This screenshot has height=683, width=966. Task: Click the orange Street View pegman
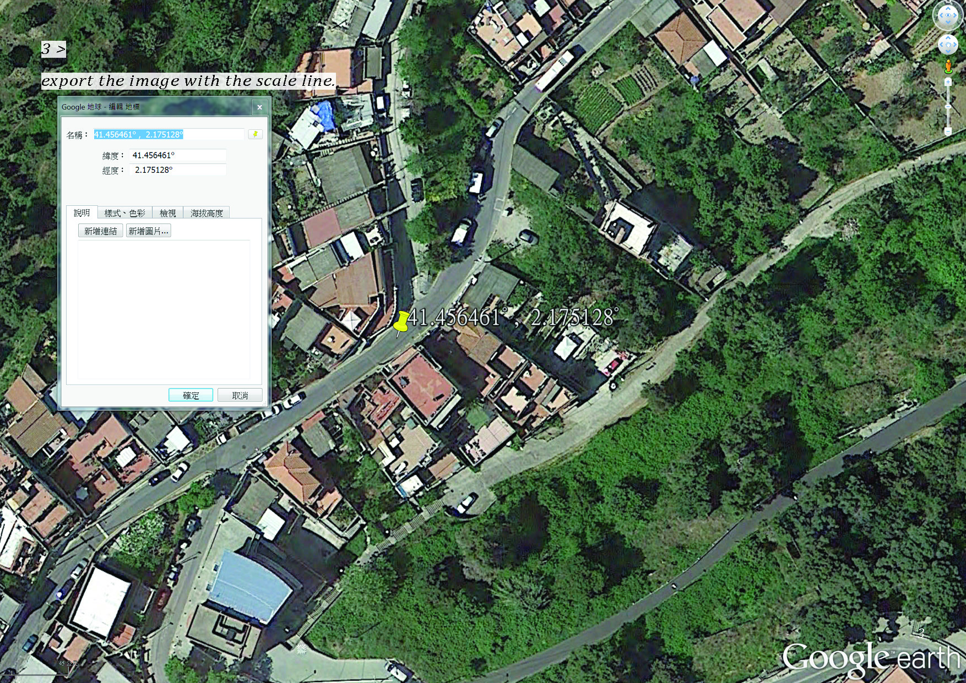coord(948,67)
